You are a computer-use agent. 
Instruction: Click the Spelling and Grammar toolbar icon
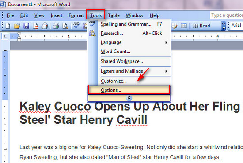point(76,26)
